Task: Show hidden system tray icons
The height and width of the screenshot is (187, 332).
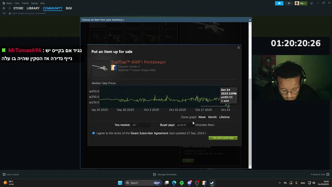Action: point(280,183)
